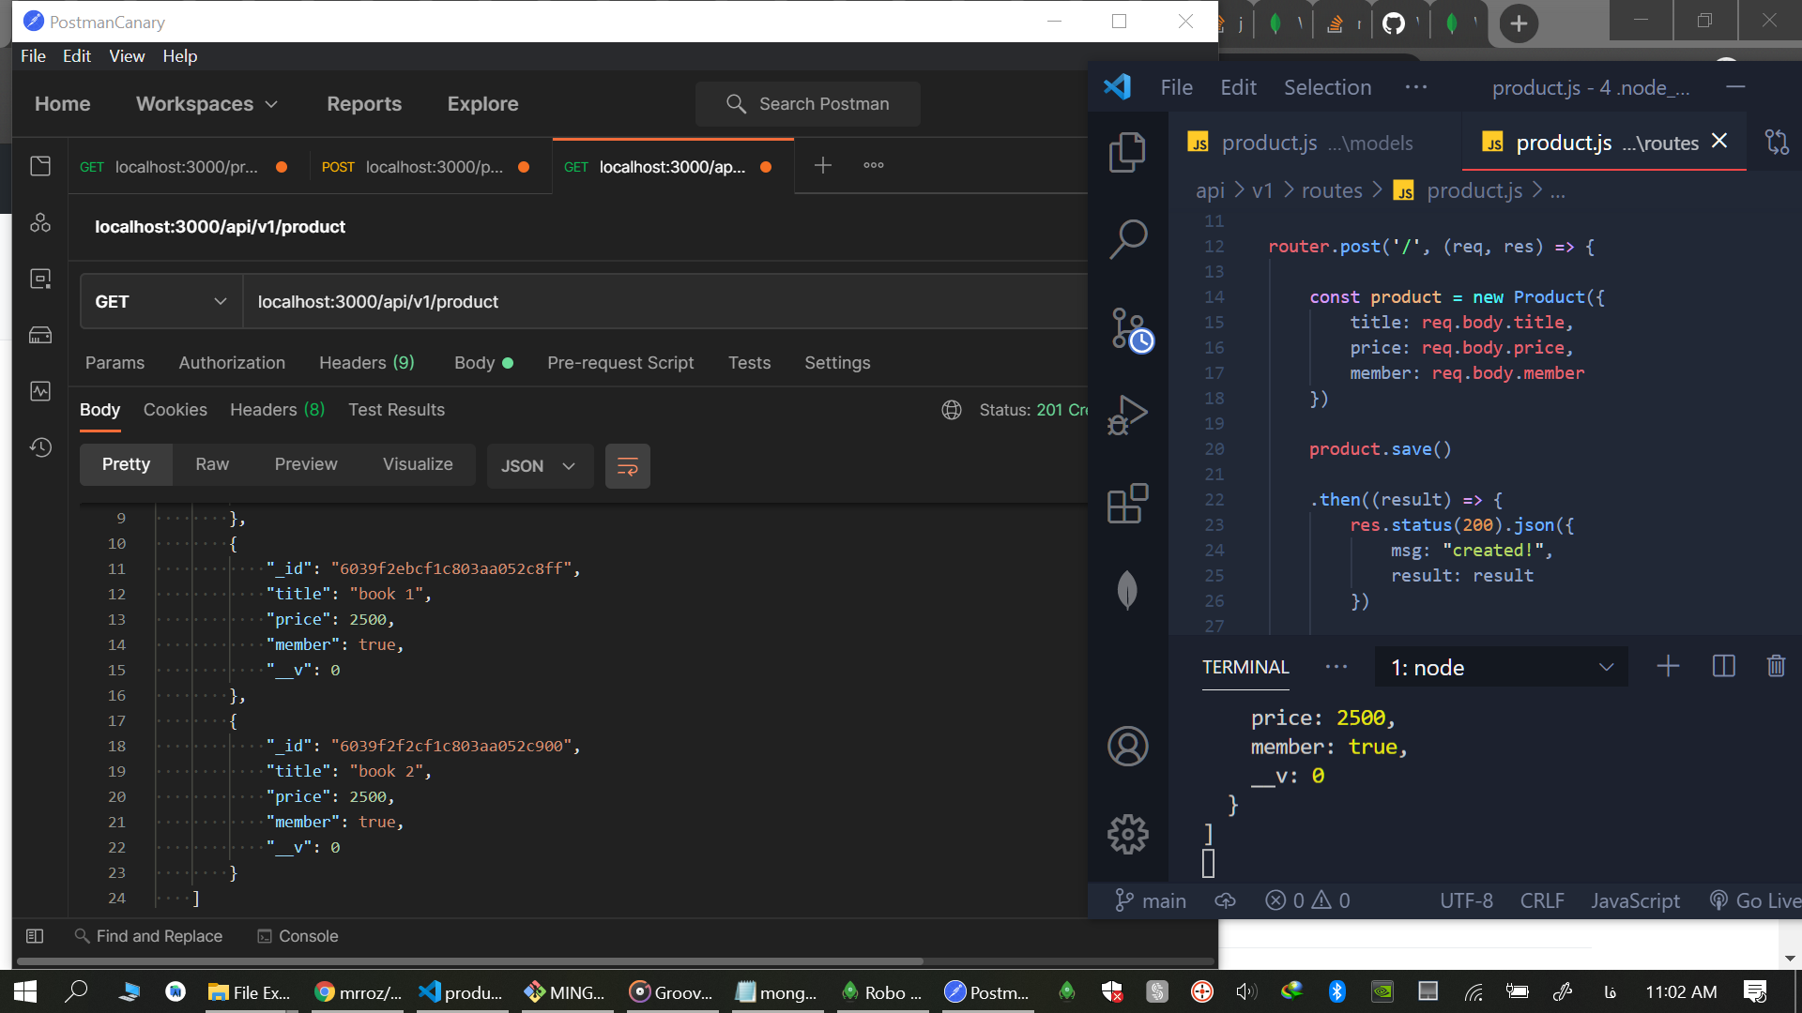Open the JSON response format dropdown
This screenshot has width=1802, height=1013.
click(539, 465)
